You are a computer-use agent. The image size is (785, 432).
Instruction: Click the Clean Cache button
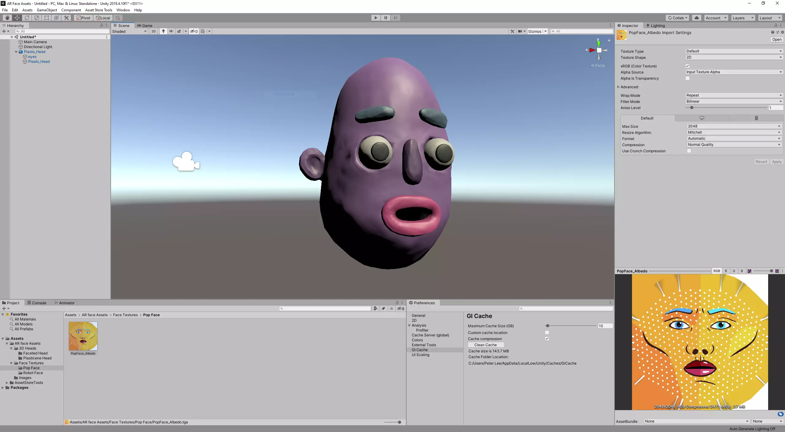(x=485, y=345)
